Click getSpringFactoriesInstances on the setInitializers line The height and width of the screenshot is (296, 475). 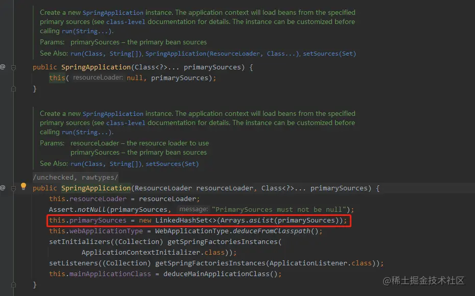pos(222,241)
